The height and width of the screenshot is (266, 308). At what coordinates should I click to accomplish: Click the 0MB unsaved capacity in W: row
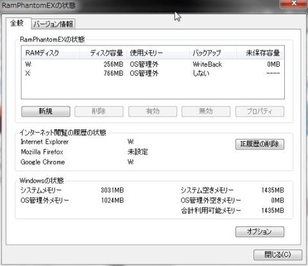(x=273, y=64)
